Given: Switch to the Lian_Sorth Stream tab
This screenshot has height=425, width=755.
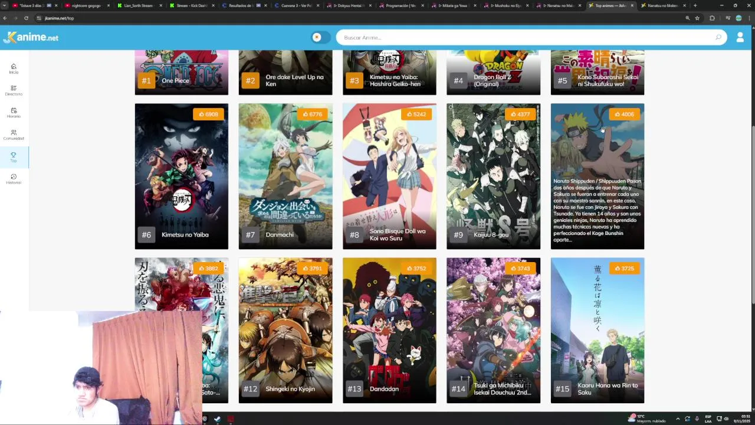Looking at the screenshot, I should (138, 5).
